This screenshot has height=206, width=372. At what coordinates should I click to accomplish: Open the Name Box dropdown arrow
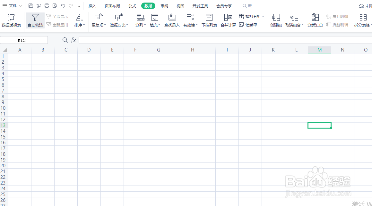point(46,40)
